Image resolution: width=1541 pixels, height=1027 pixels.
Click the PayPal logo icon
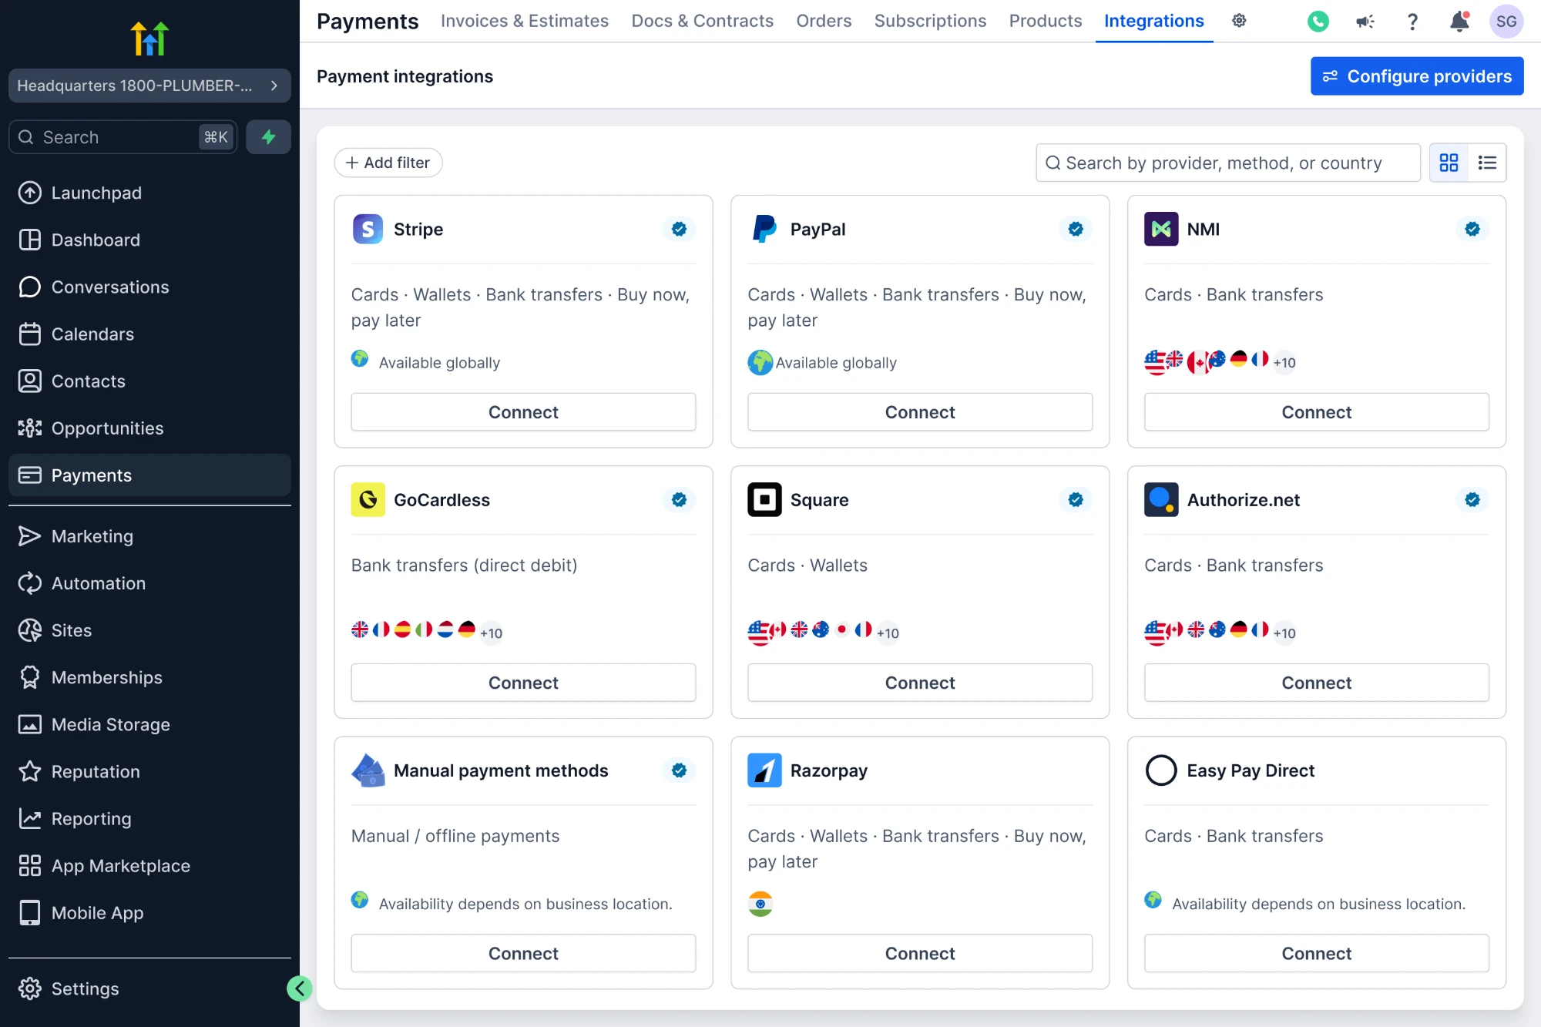click(764, 229)
